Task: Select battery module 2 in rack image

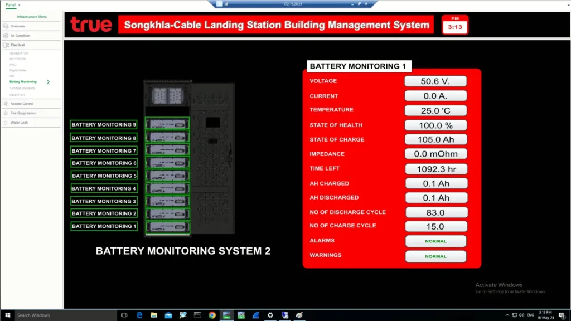Action: [167, 214]
